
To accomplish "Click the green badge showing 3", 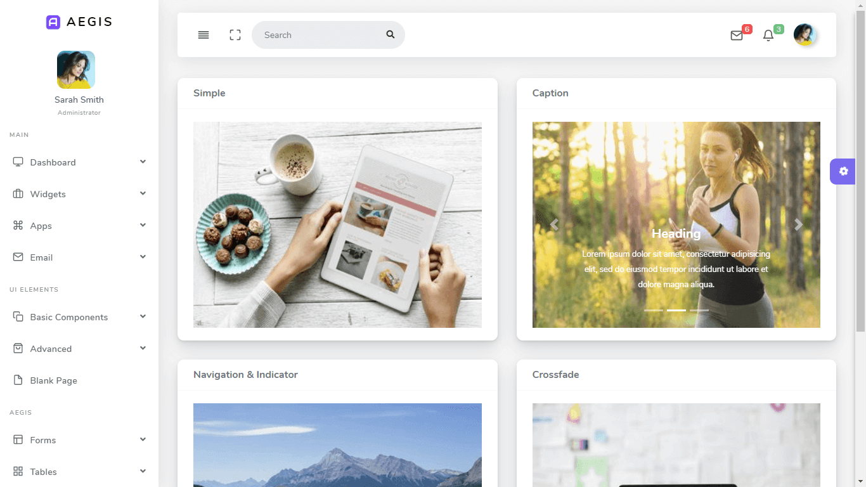I will tap(779, 29).
